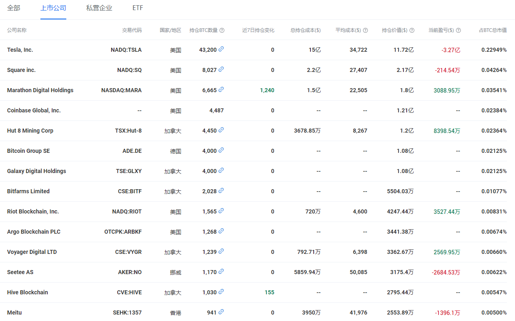Open the link icon beside Tesla's 43,200 BTC
This screenshot has height=321, width=515.
[x=221, y=49]
